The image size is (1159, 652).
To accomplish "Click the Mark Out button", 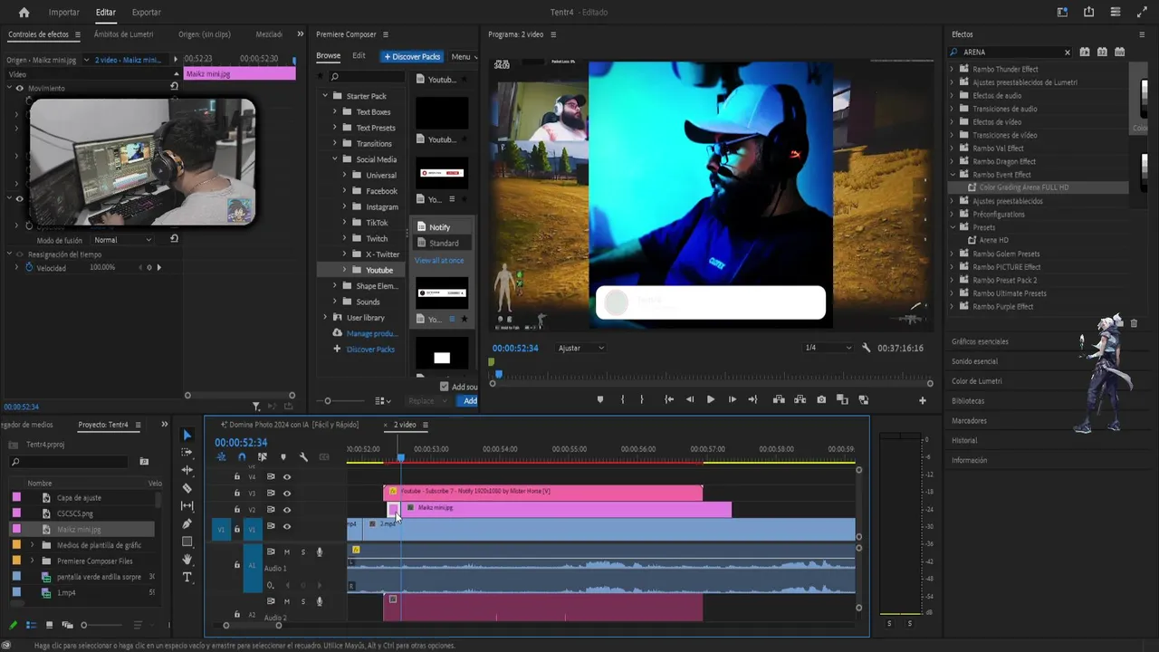I will [x=642, y=399].
